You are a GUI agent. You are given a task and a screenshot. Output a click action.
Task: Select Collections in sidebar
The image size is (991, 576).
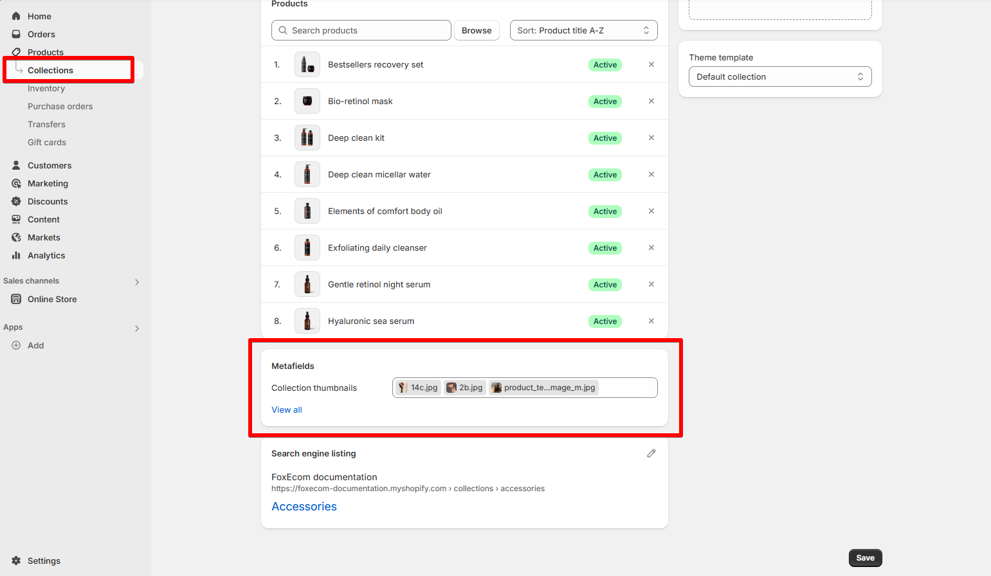tap(50, 70)
